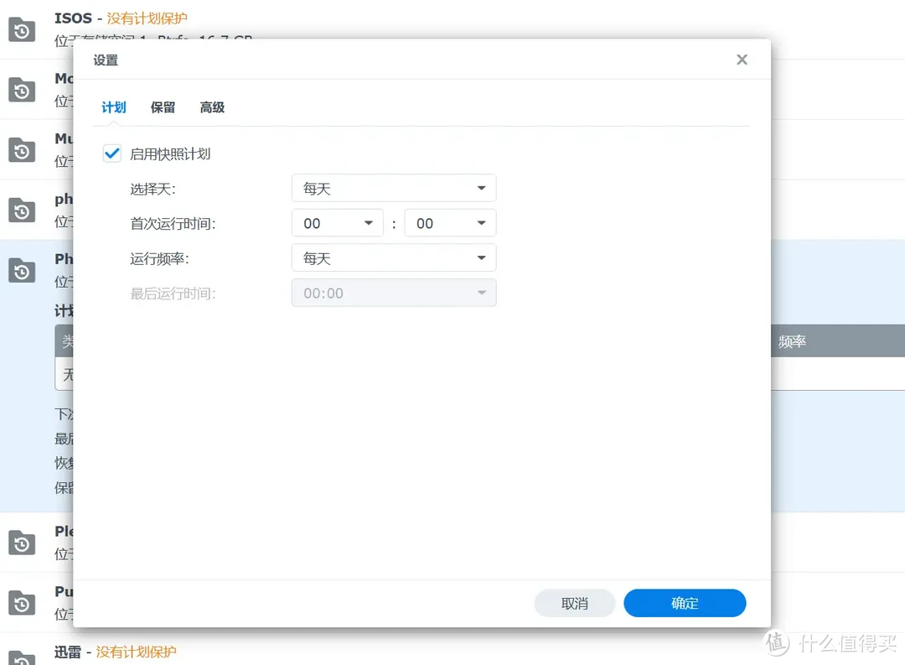
Task: Confirm settings with the 确定 button
Action: [x=685, y=603]
